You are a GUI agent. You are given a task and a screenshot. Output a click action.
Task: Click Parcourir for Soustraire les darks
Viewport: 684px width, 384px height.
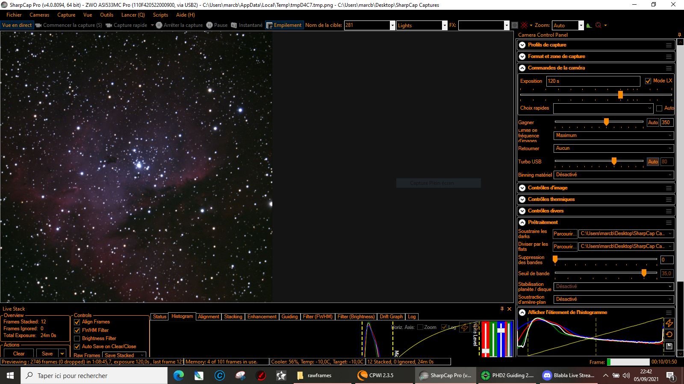point(564,233)
